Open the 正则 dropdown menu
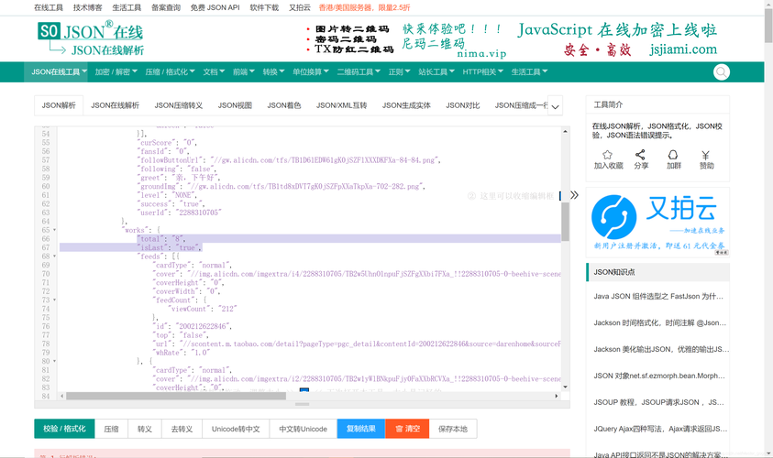Screen dimensions: 773x458 click(x=399, y=71)
